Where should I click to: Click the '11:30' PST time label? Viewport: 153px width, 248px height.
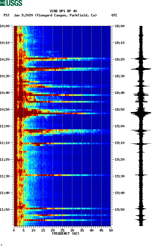tap(5, 176)
